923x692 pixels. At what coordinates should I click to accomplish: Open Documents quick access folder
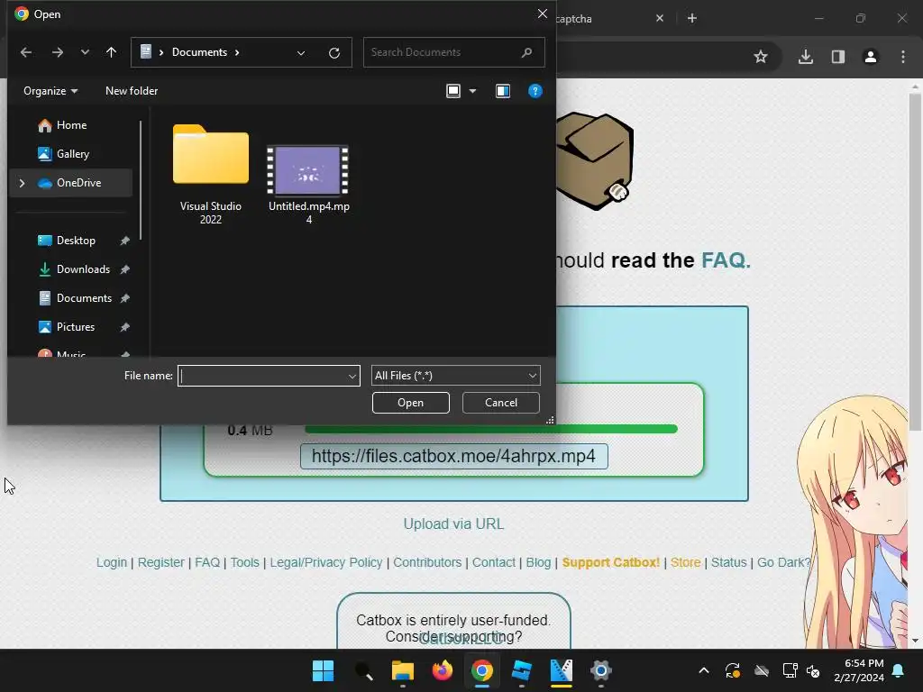pyautogui.click(x=84, y=298)
